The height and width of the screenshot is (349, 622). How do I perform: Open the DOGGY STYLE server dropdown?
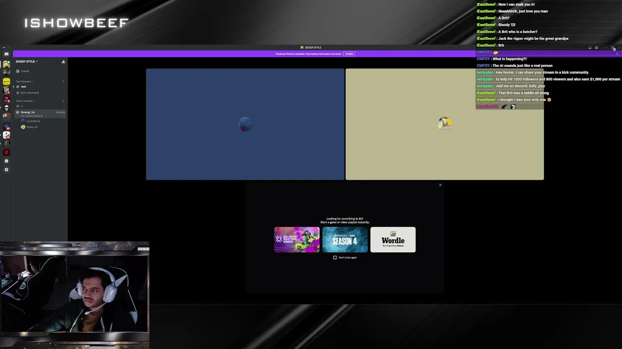point(27,62)
